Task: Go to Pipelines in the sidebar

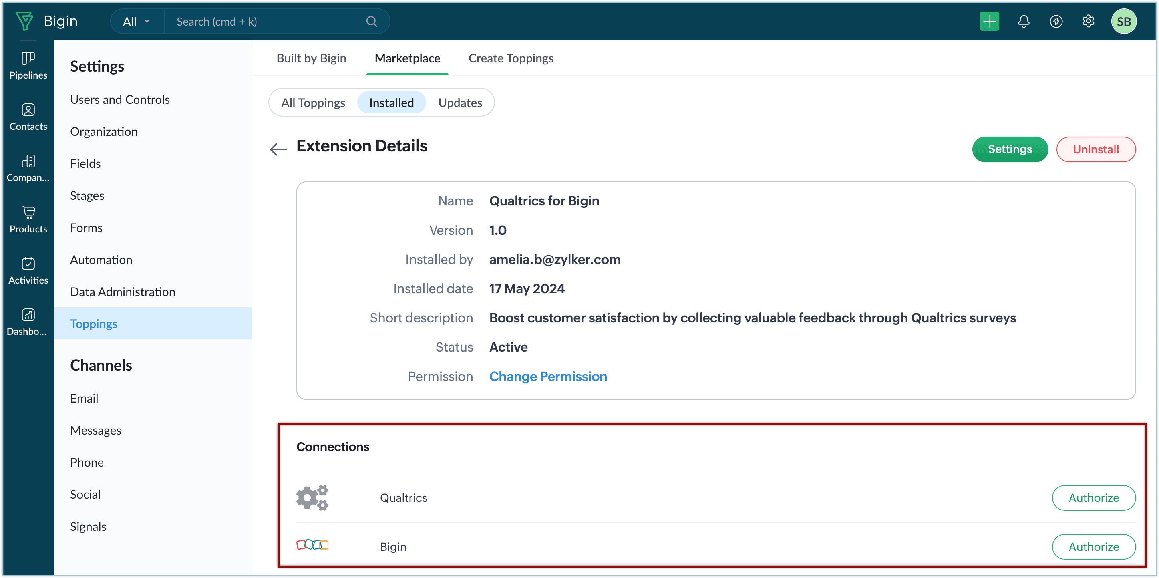Action: click(28, 66)
